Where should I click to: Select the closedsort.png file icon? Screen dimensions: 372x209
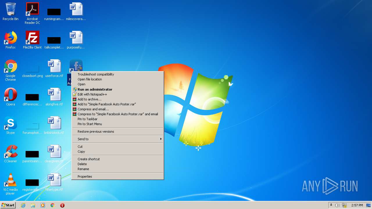pyautogui.click(x=32, y=71)
